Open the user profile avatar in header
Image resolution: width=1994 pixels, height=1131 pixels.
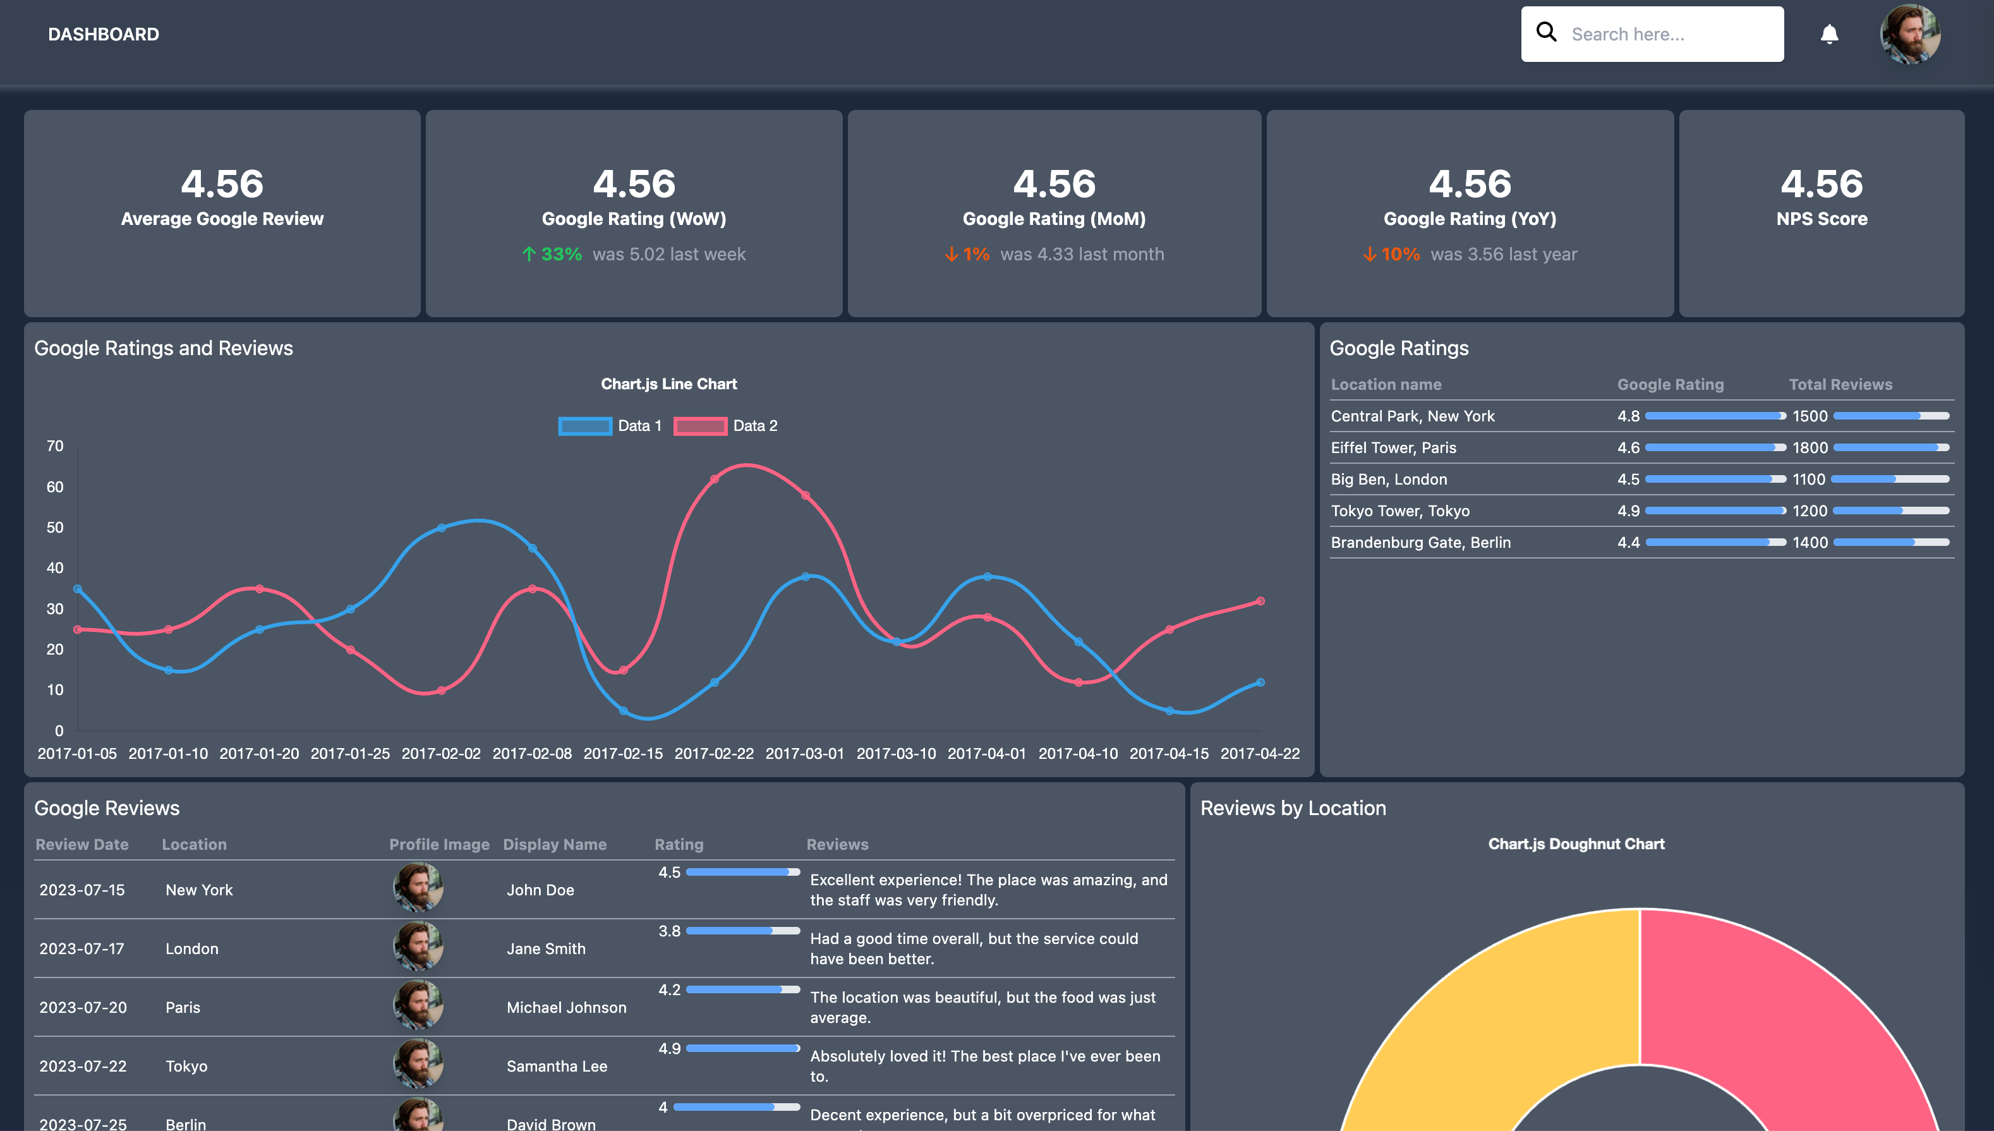click(x=1909, y=34)
